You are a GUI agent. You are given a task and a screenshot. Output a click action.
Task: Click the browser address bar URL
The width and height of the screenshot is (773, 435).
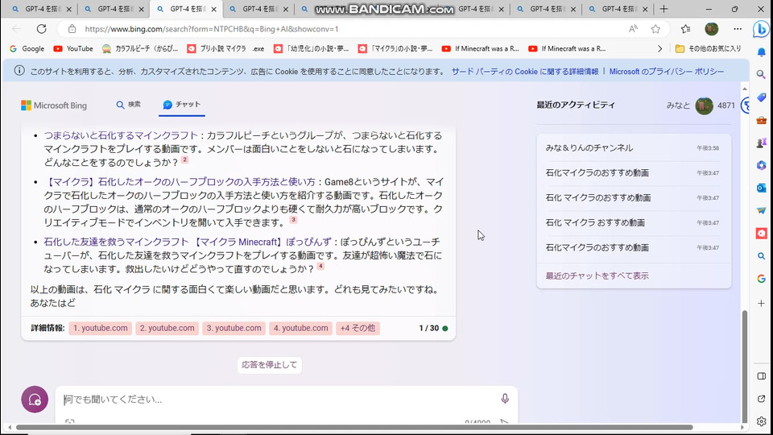[212, 29]
